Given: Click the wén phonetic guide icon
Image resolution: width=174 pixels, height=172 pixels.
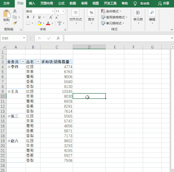Looking at the screenshot, I should click(x=59, y=23).
